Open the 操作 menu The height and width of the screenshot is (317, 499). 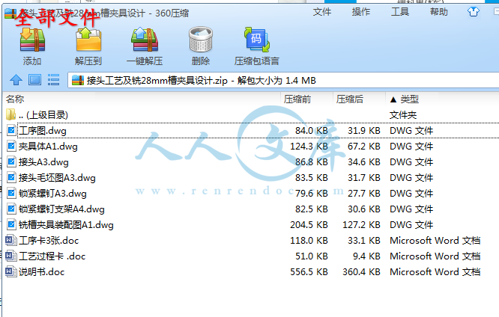(361, 12)
